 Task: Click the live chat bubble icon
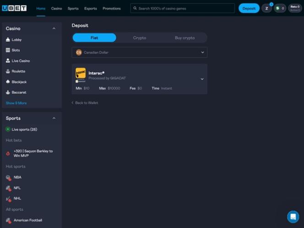[293, 216]
